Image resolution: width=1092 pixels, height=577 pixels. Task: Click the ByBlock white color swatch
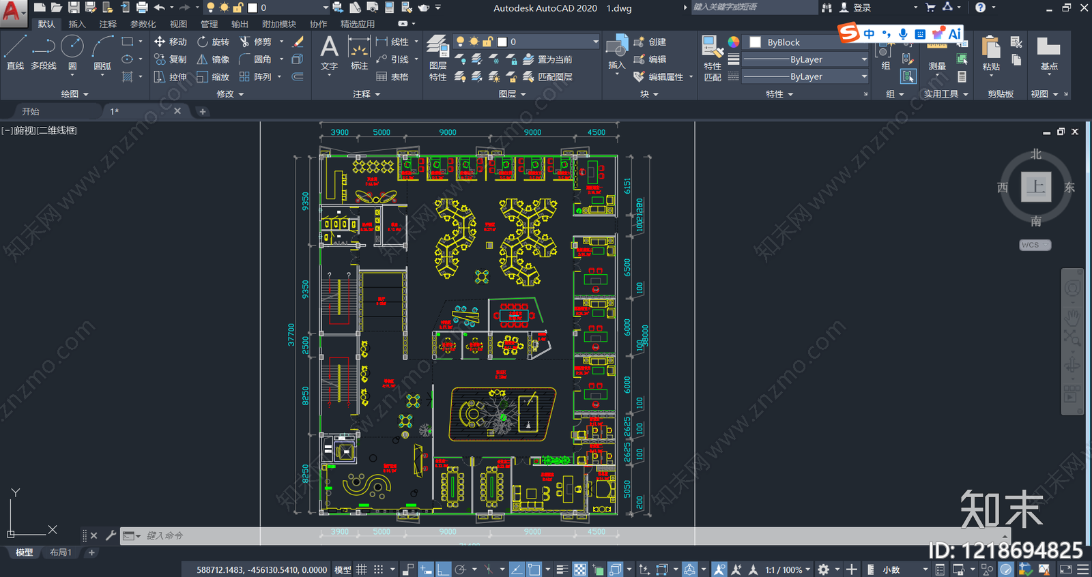click(756, 42)
